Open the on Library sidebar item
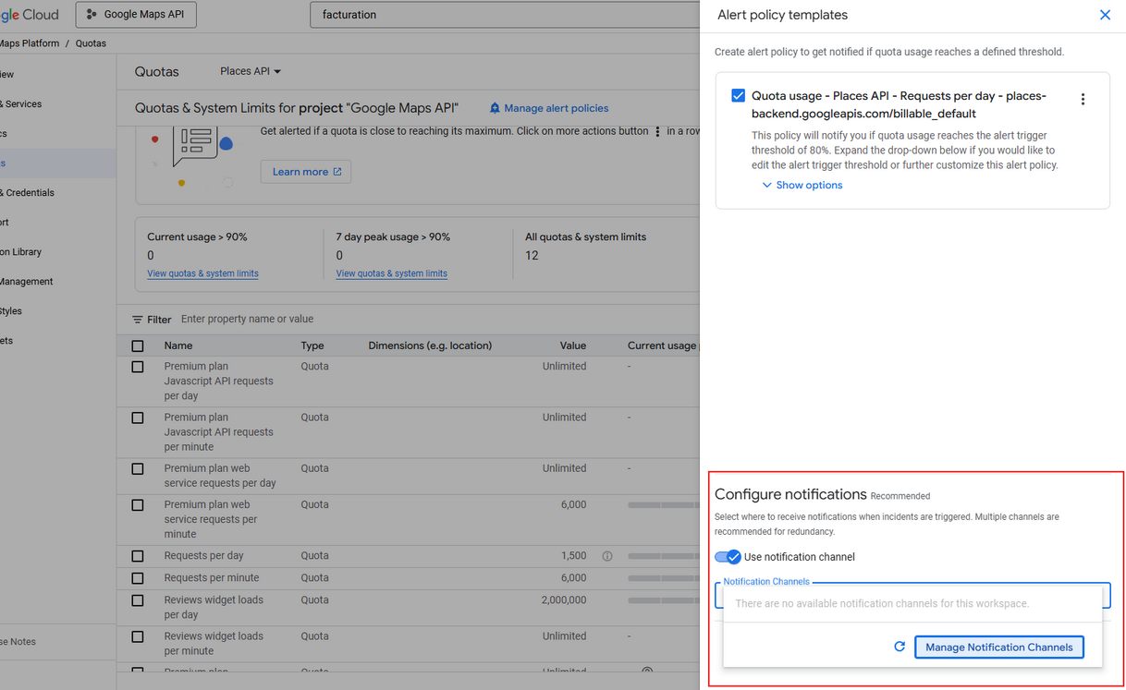This screenshot has width=1126, height=690. (x=21, y=252)
